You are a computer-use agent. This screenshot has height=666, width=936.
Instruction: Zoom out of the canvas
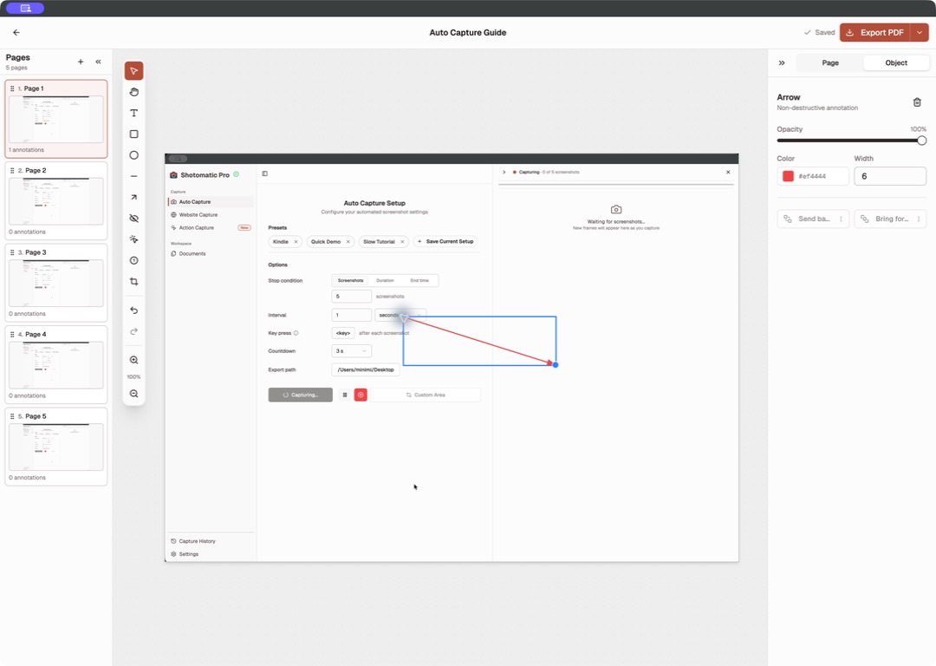click(133, 394)
